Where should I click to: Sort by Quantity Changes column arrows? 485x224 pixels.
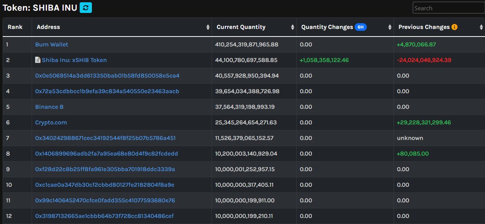pyautogui.click(x=390, y=27)
